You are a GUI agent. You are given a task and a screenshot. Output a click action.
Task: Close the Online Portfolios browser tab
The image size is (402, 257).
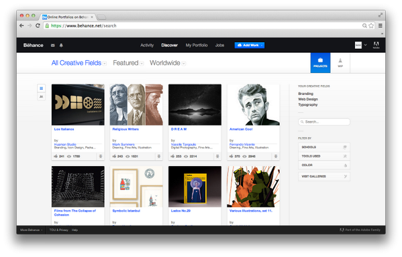point(92,17)
